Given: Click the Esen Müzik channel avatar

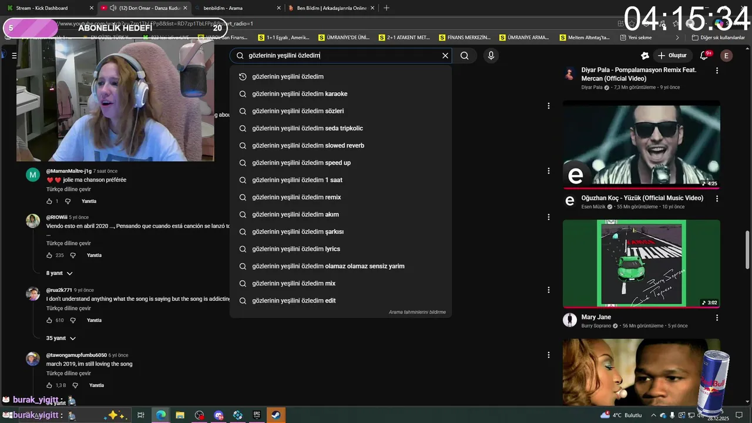Looking at the screenshot, I should tap(569, 201).
